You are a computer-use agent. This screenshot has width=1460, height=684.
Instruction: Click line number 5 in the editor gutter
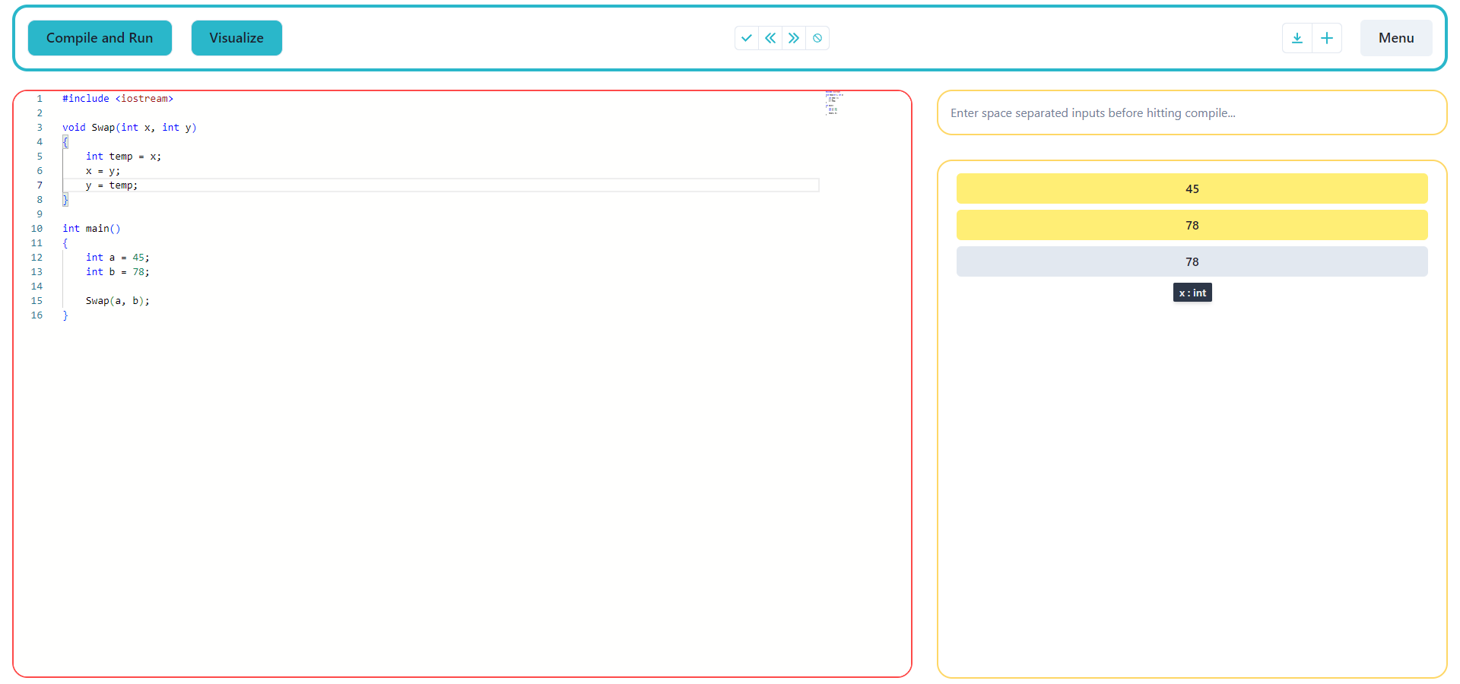(x=39, y=156)
